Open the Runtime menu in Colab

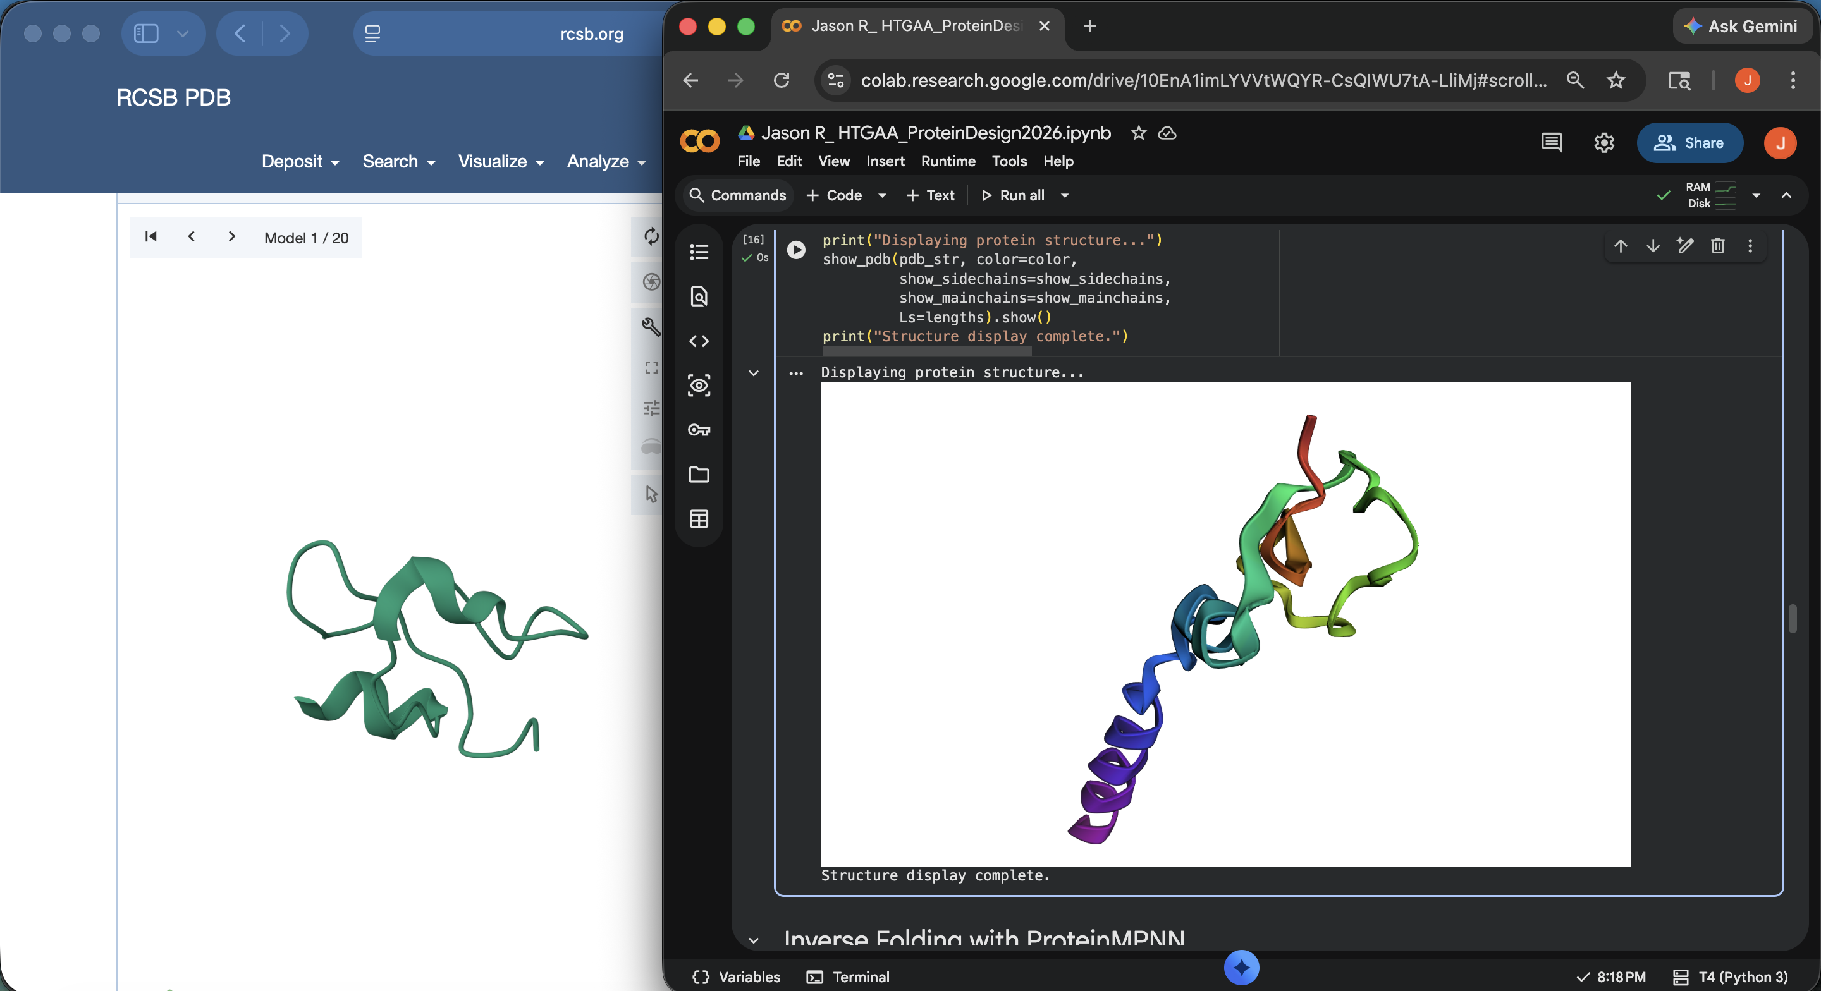(x=948, y=161)
